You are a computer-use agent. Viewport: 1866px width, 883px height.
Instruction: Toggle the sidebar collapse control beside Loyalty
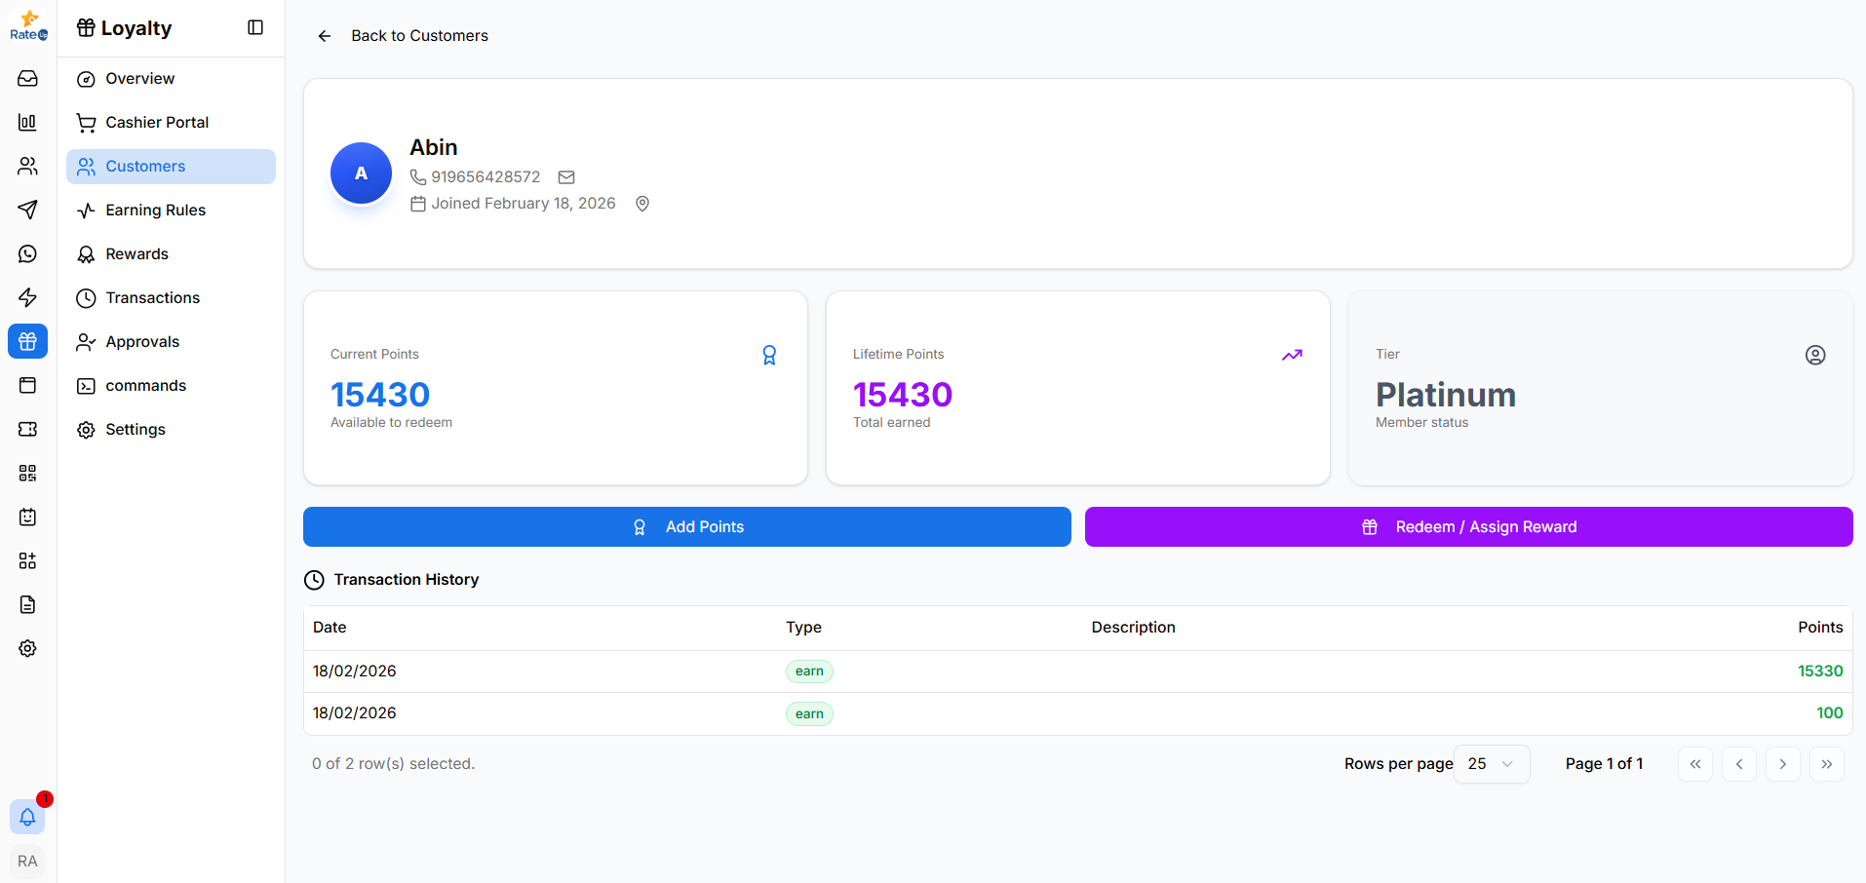point(254,27)
